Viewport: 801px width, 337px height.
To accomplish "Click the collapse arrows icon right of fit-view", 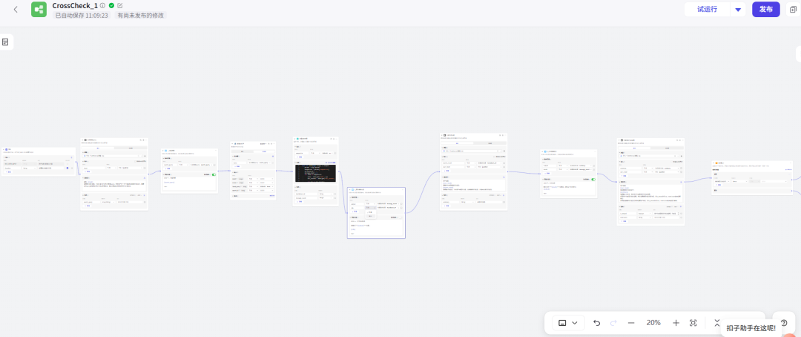I will [x=716, y=322].
